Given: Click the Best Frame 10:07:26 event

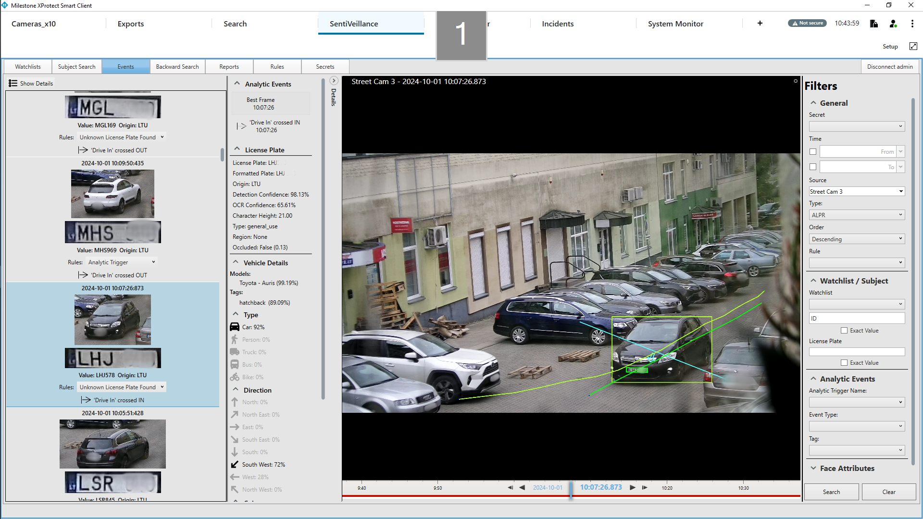Looking at the screenshot, I should coord(271,104).
